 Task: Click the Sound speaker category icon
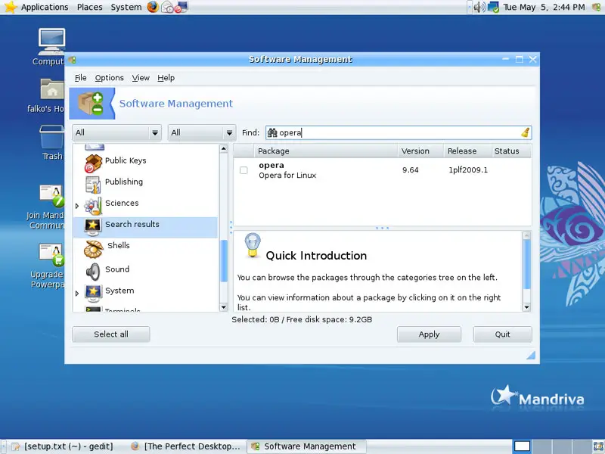click(93, 272)
